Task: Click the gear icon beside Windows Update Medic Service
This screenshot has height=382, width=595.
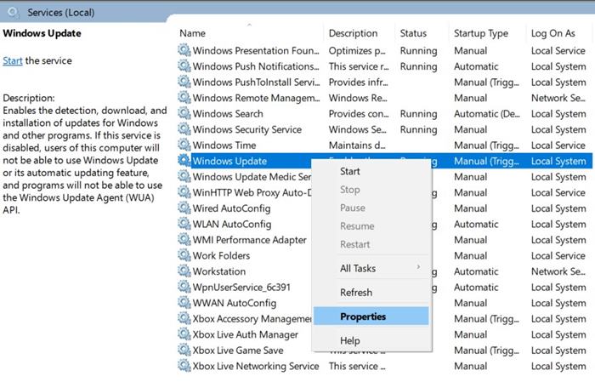Action: [184, 177]
